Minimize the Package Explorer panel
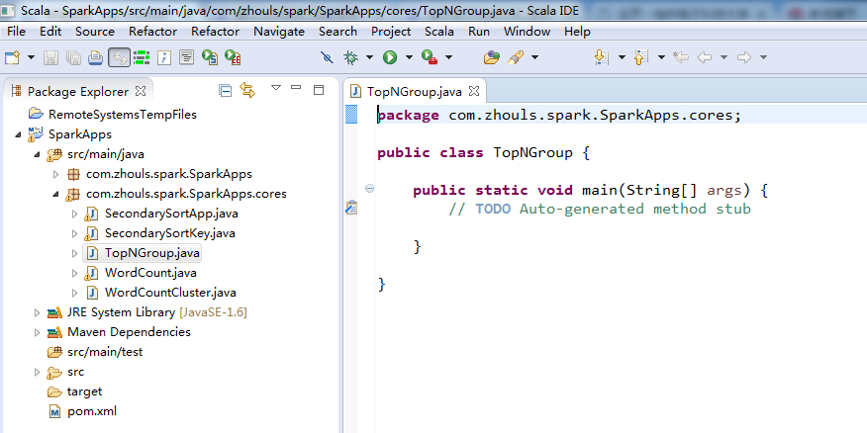The width and height of the screenshot is (867, 433). [296, 87]
